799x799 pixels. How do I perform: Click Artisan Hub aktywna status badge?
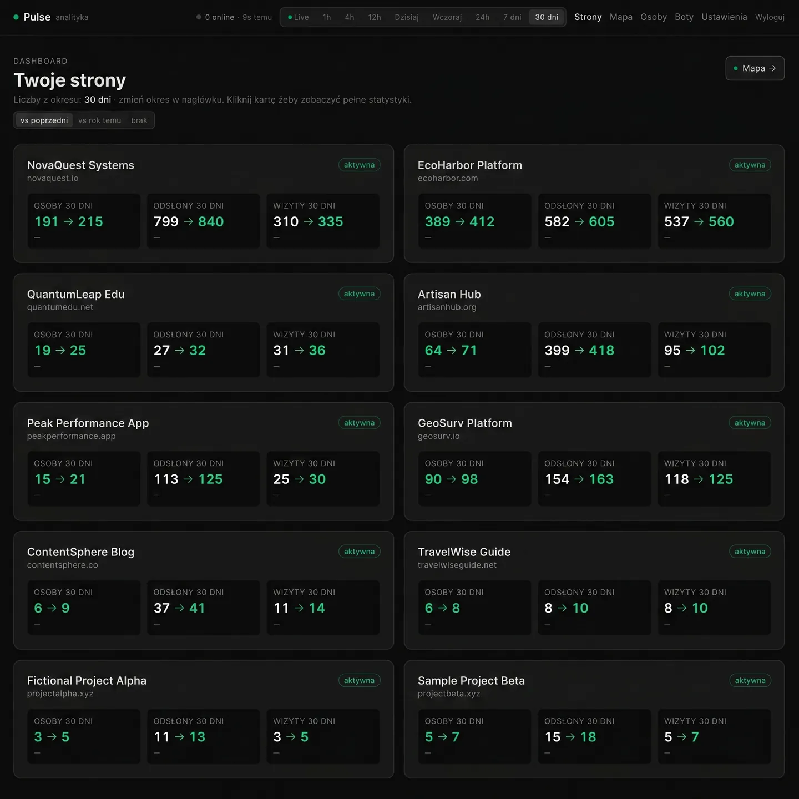pyautogui.click(x=750, y=294)
